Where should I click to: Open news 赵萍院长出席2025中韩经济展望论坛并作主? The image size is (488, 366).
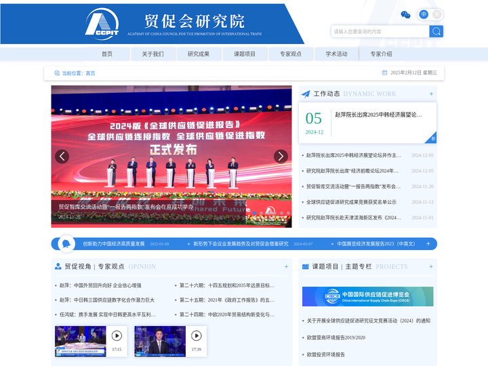point(354,155)
